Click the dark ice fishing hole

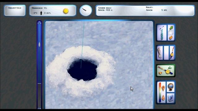tap(83, 70)
